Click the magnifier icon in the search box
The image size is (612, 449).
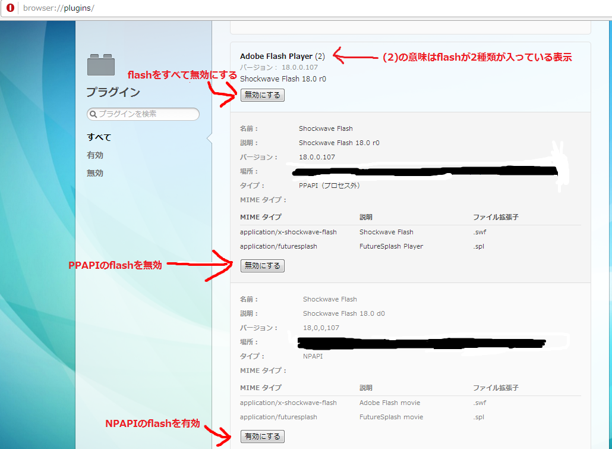coord(95,114)
